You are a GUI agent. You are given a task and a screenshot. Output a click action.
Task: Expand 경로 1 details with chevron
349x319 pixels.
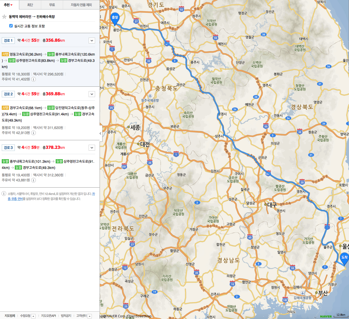point(92,41)
